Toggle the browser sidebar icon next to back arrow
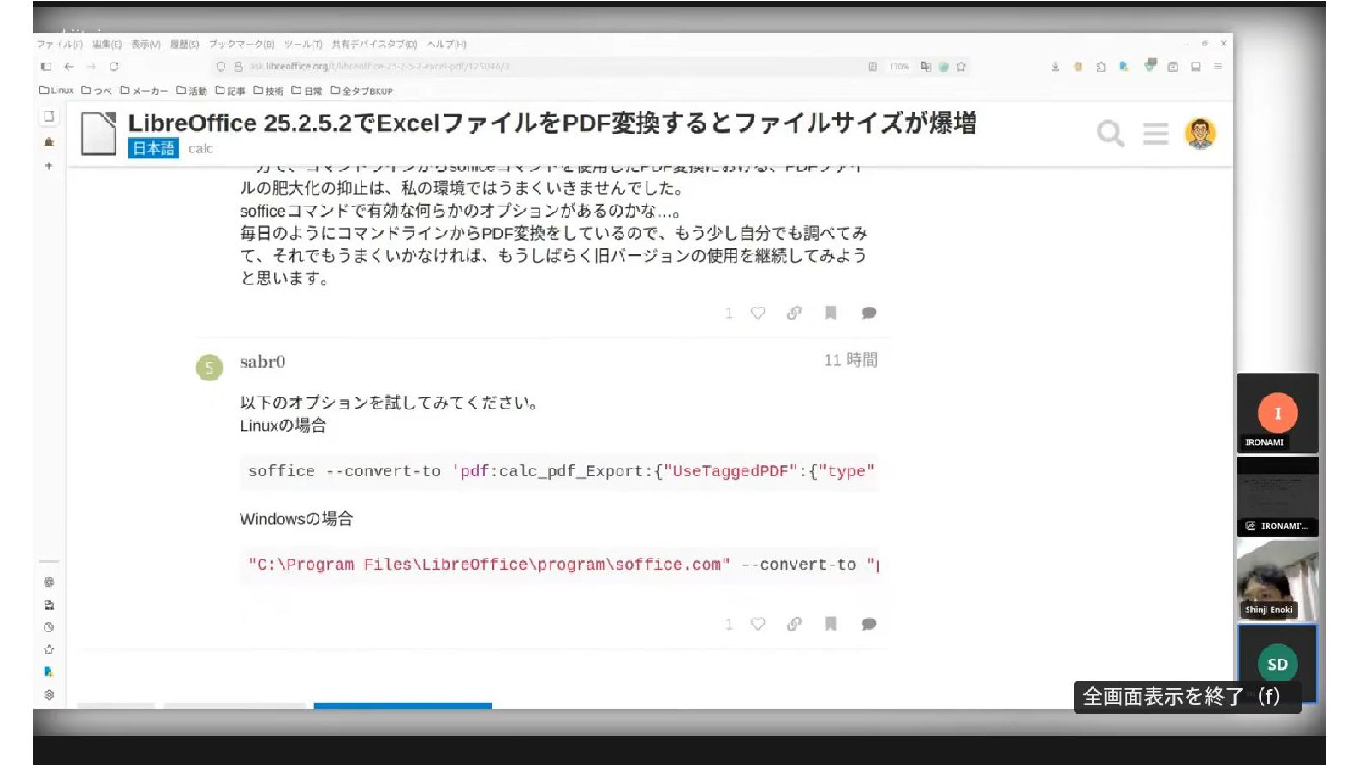 (46, 66)
